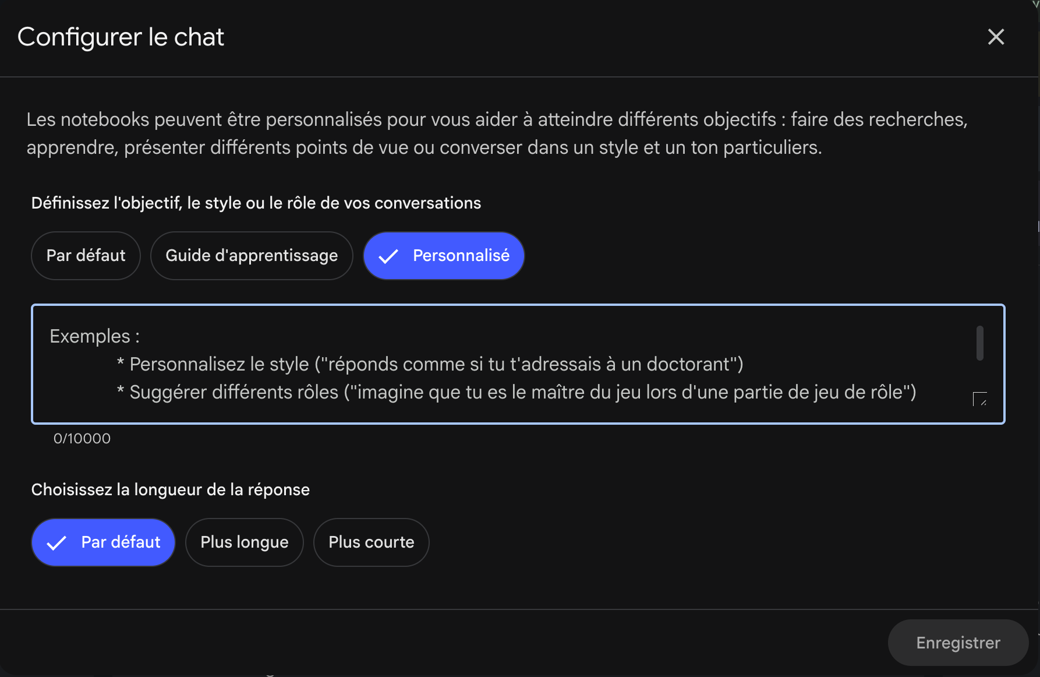Select the Par défaut conversation style chip
1040x677 pixels.
pos(86,256)
